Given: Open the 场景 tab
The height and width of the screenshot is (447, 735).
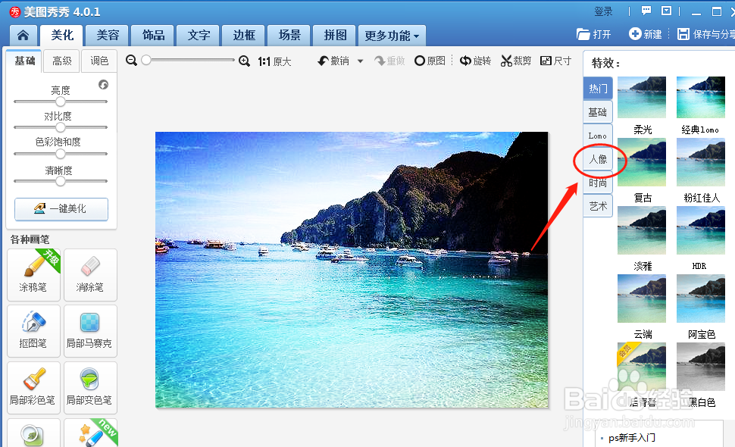Looking at the screenshot, I should pyautogui.click(x=289, y=35).
